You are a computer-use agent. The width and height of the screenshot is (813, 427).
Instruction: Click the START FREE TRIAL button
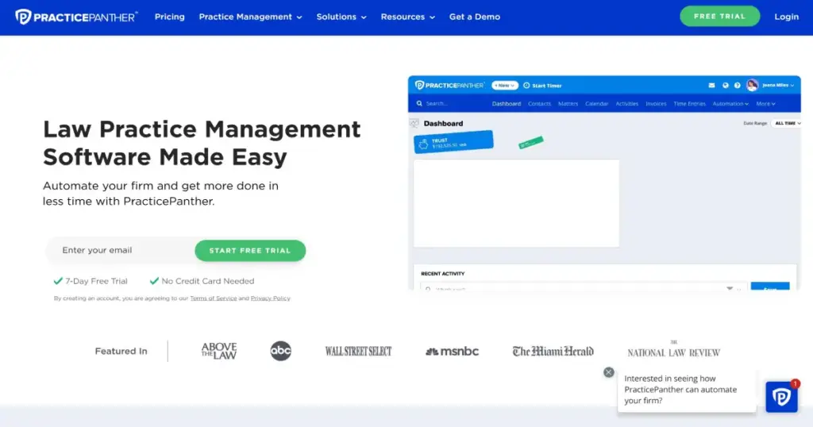[250, 251]
